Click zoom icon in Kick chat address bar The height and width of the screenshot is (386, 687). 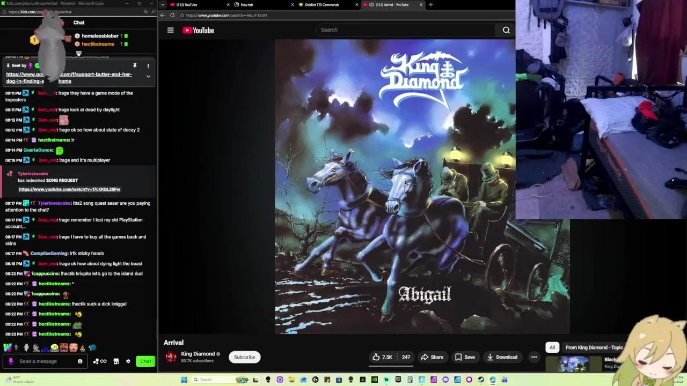145,12
